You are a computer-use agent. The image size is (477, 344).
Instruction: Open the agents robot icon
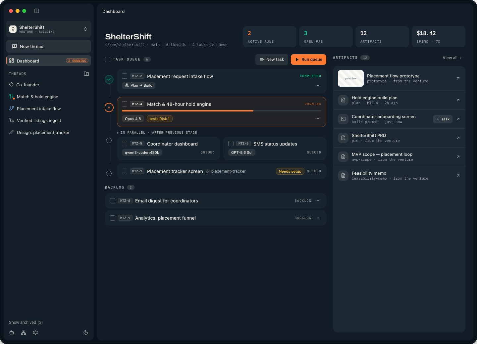pos(12,332)
